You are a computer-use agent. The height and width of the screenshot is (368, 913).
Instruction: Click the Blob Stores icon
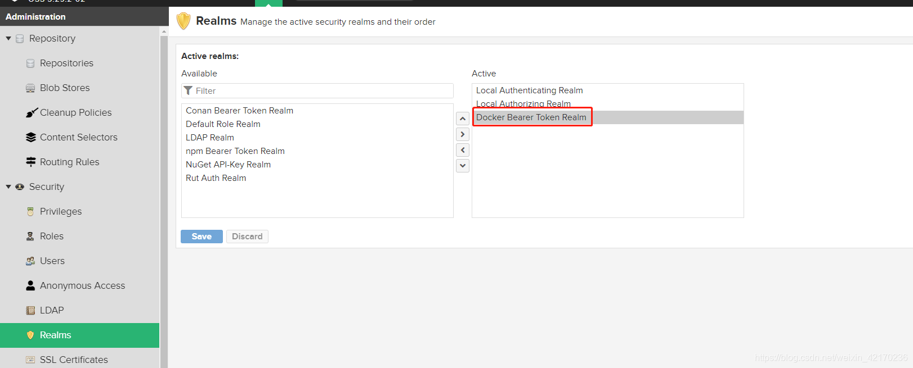[30, 88]
